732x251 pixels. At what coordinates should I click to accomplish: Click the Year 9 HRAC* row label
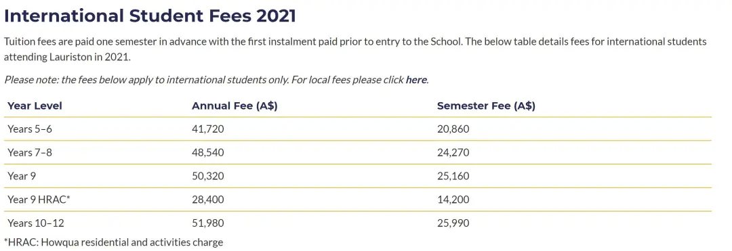click(39, 200)
